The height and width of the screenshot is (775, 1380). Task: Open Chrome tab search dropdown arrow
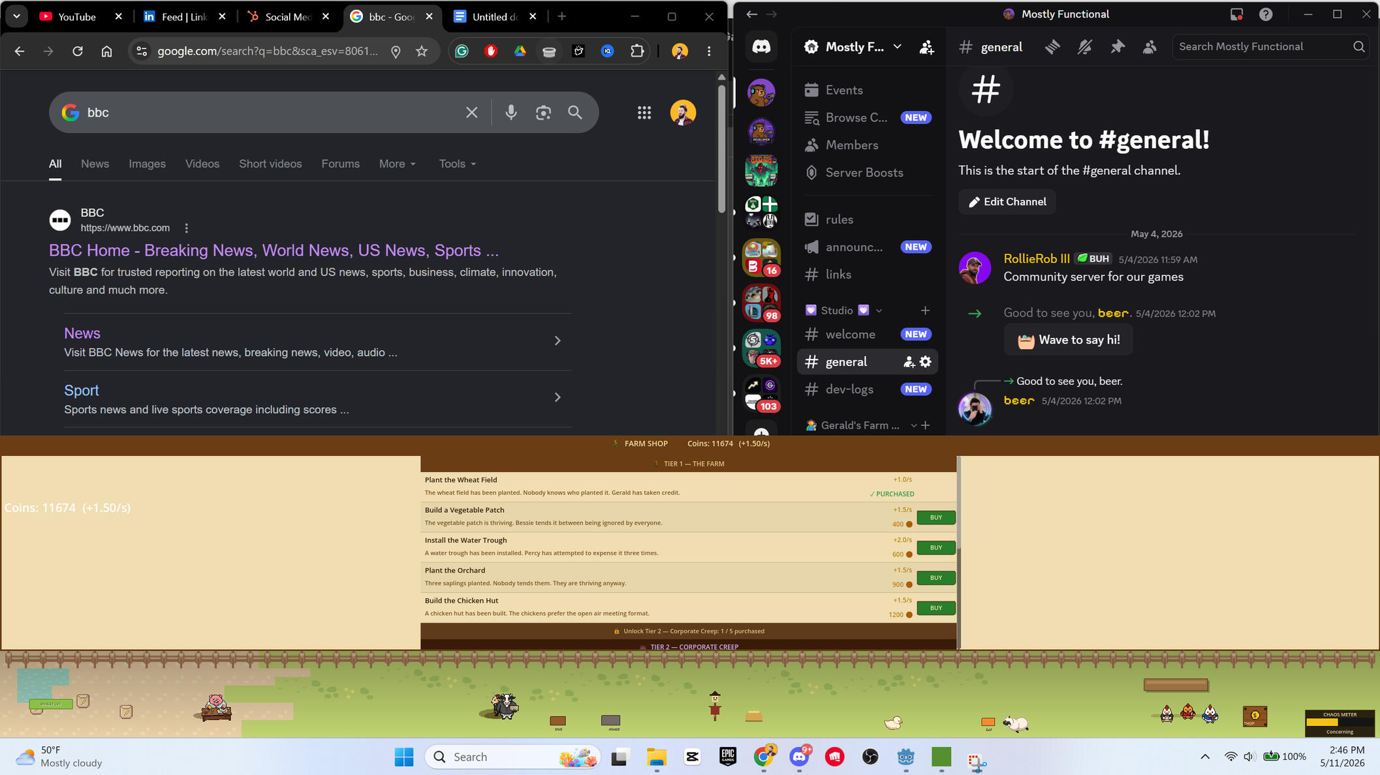tap(16, 16)
